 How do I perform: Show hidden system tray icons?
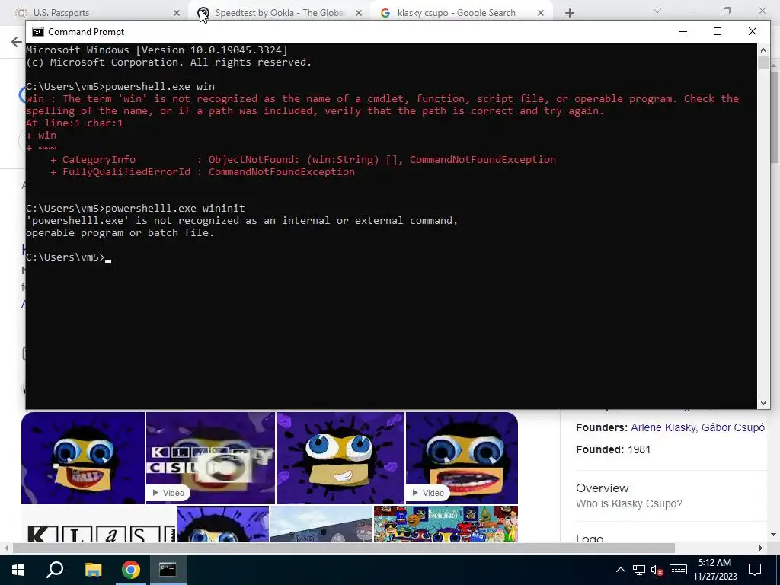click(620, 570)
